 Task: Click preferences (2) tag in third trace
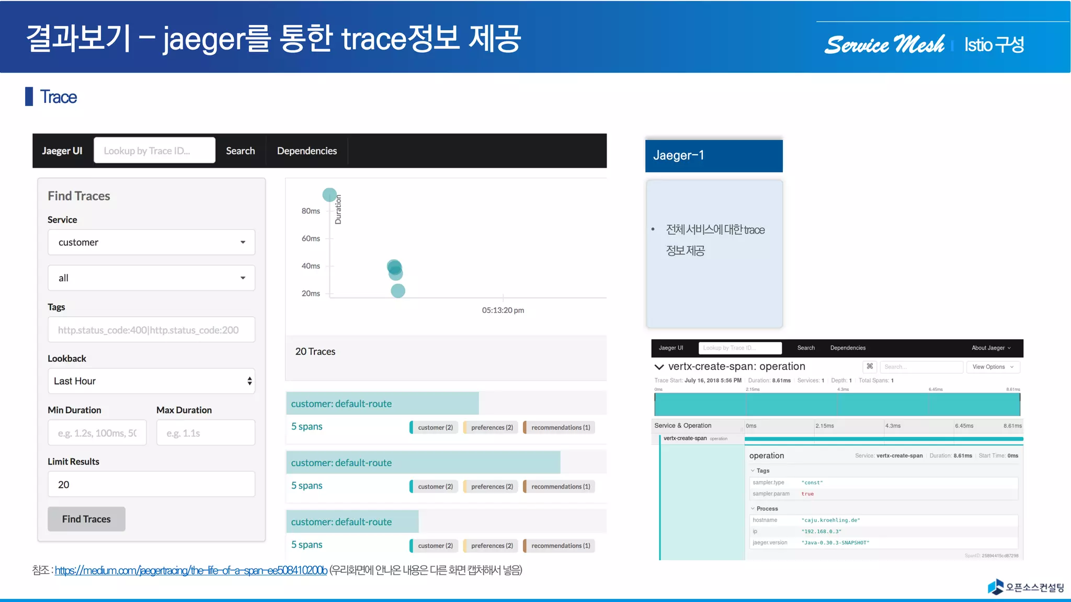(x=491, y=546)
